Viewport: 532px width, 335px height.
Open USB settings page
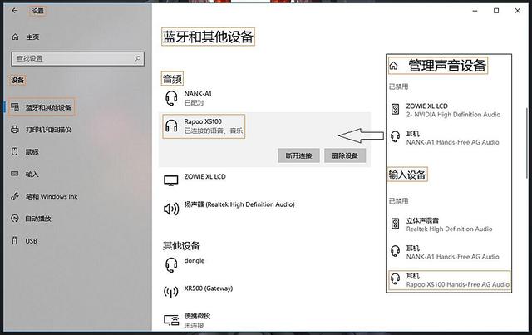click(31, 241)
